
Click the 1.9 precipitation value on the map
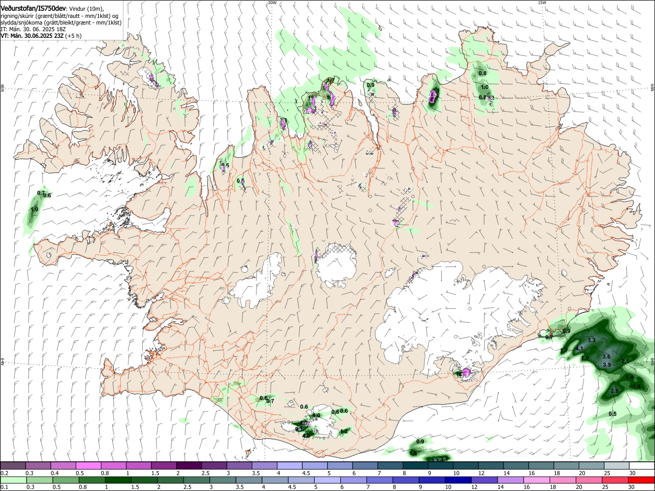585,358
